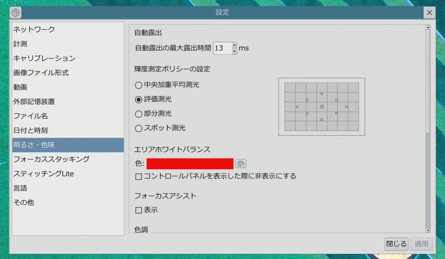Click the 適用 button
This screenshot has width=445, height=259.
(421, 244)
